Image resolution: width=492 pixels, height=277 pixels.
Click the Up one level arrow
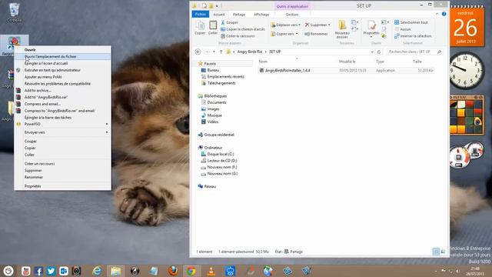pos(221,52)
